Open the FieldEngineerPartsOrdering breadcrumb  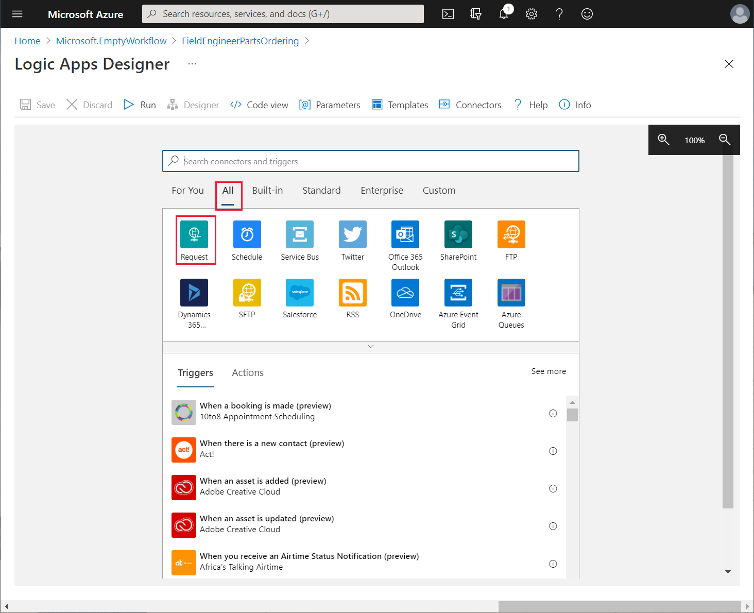click(240, 41)
